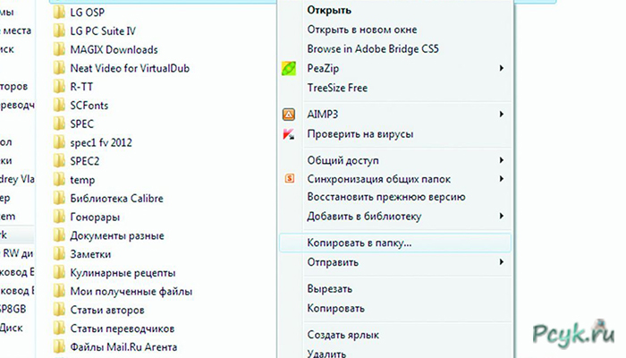Expand the PeaZip submenu arrow
Viewport: 626px width, 358px height.
click(502, 68)
